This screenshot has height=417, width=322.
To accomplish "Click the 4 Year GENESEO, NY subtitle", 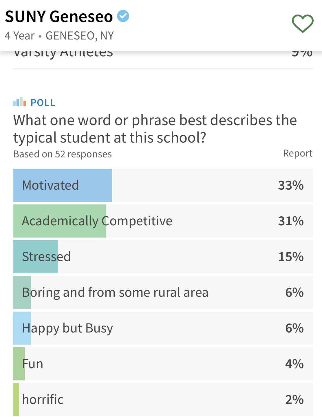I will 59,36.
